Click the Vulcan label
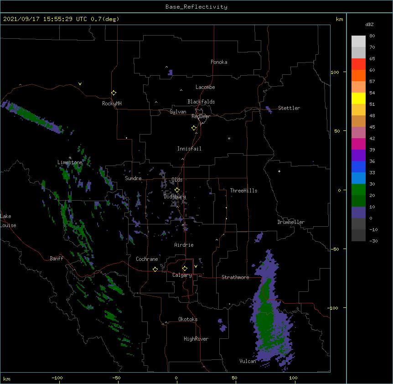Screen dimensions: 393x384 coord(248,361)
